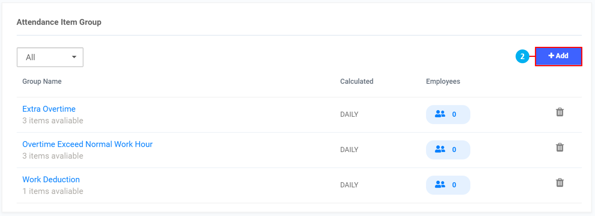Open the All filter dropdown
595x216 pixels.
(x=50, y=57)
